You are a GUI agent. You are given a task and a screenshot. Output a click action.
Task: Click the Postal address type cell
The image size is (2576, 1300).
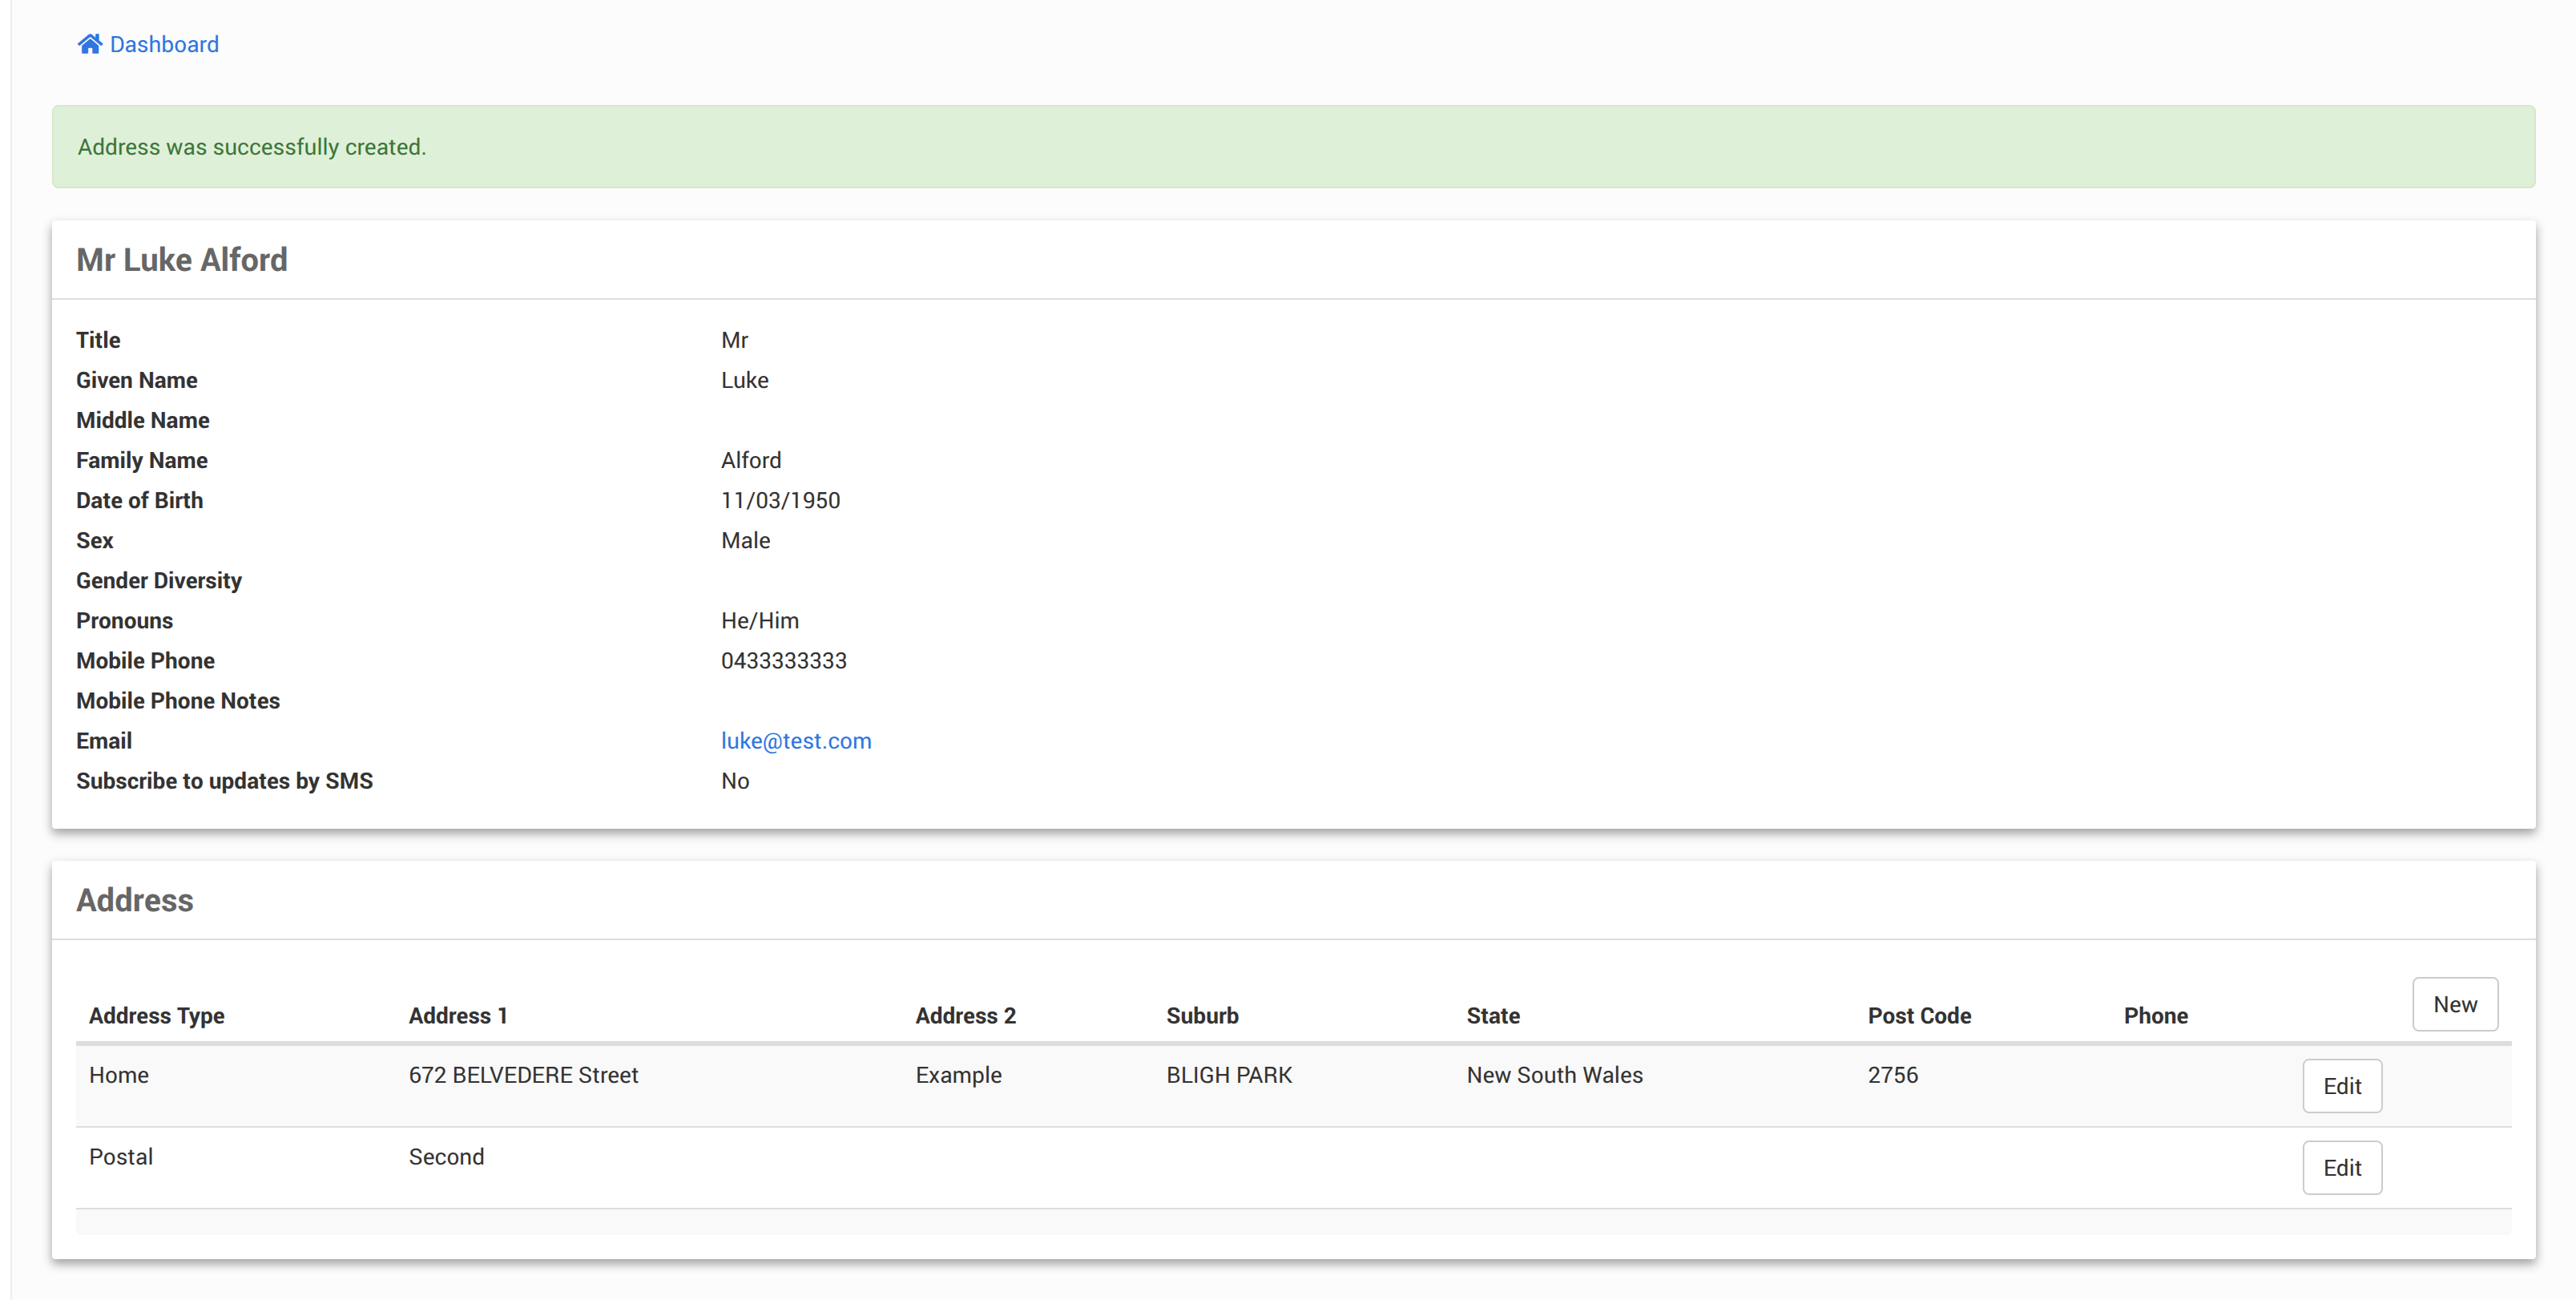(x=121, y=1157)
